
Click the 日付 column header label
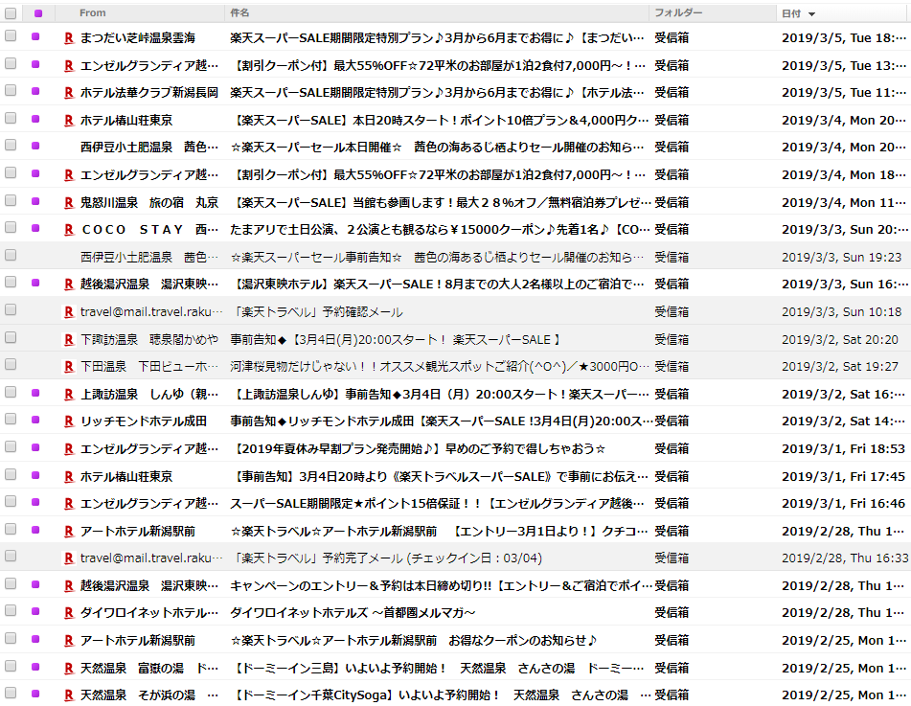[x=791, y=13]
